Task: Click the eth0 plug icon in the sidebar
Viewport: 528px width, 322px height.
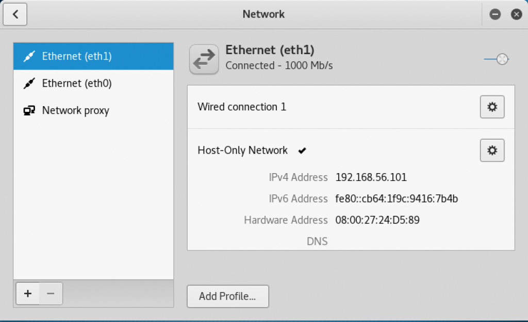Action: click(29, 83)
